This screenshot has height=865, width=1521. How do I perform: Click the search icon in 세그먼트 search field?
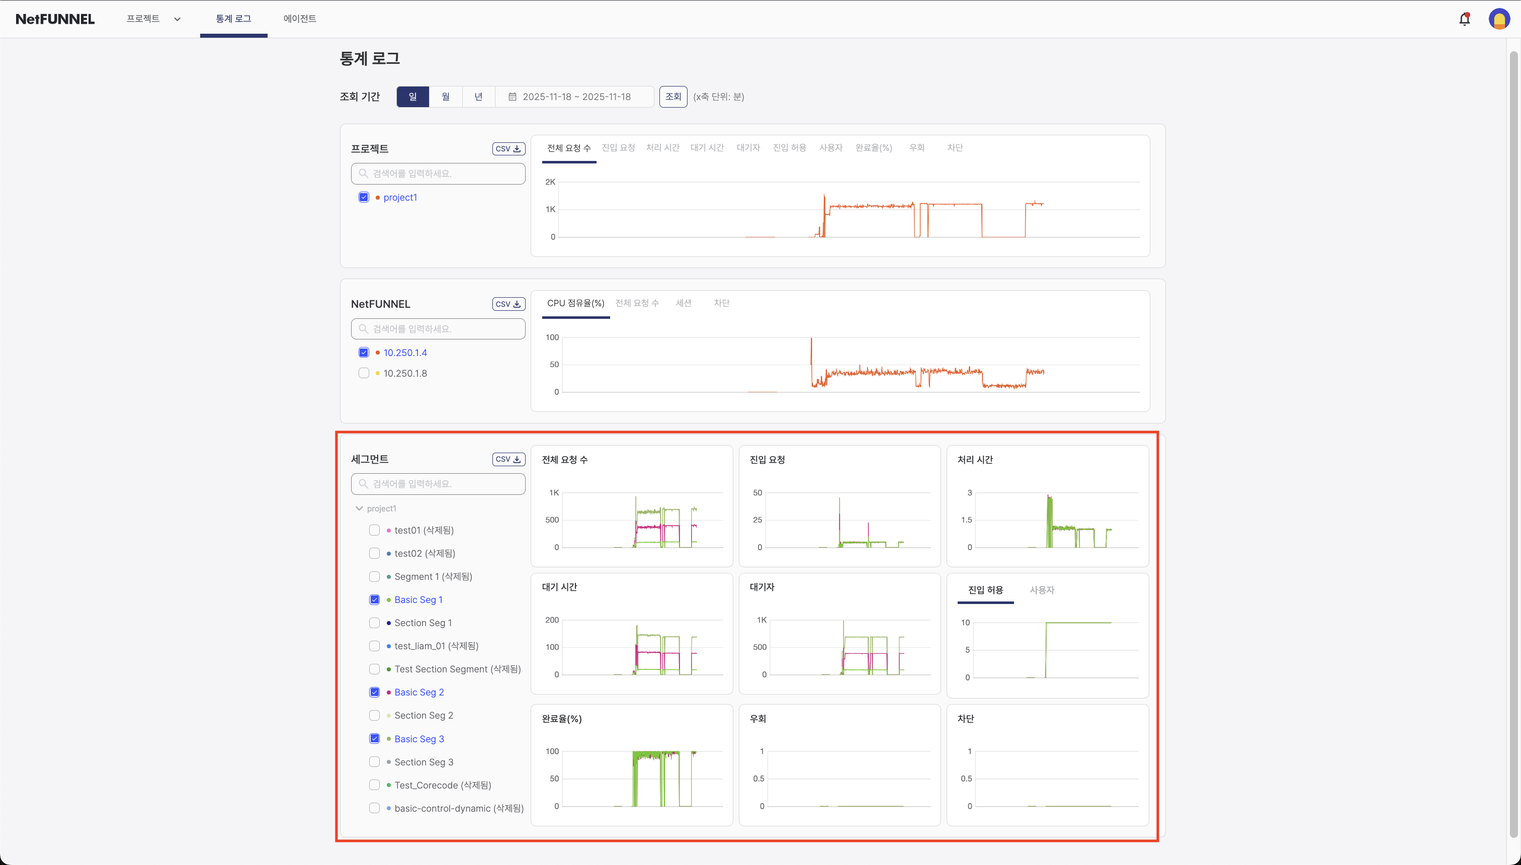coord(364,484)
